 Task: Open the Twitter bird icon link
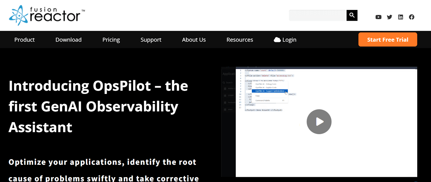[x=390, y=17]
